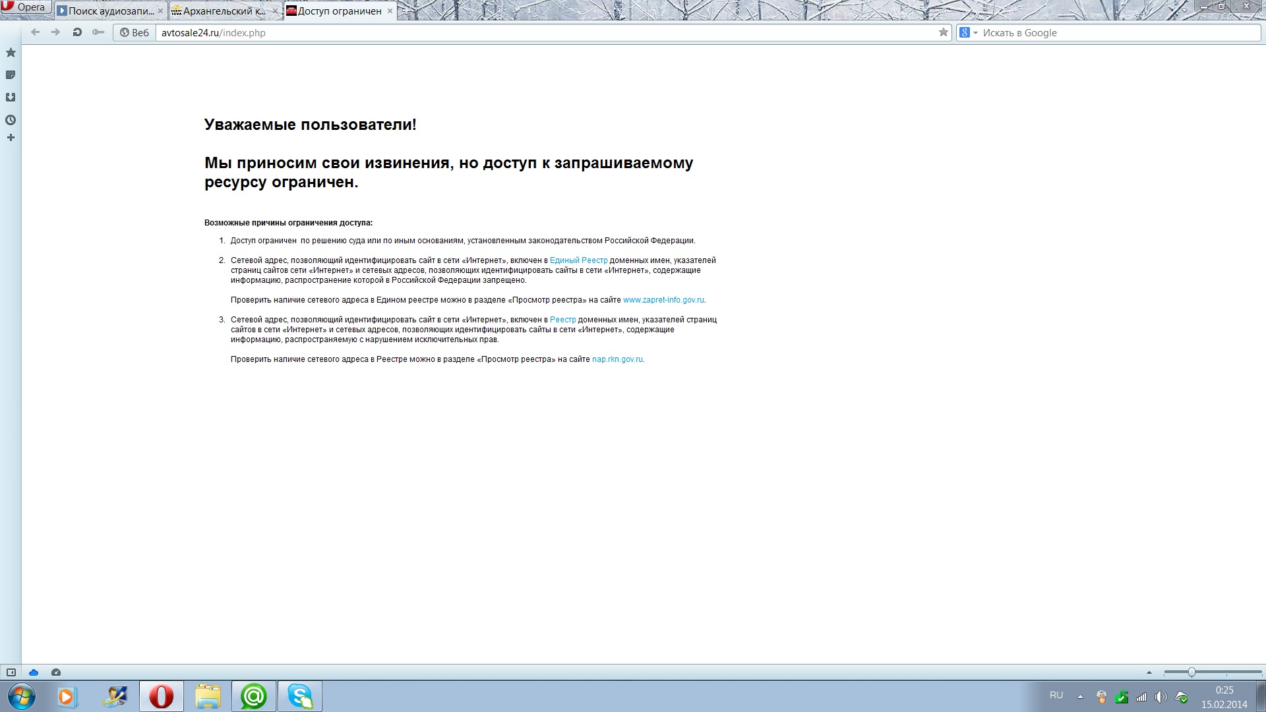Viewport: 1266px width, 712px height.
Task: Open the zoom options arrow beside the slider
Action: (1149, 672)
